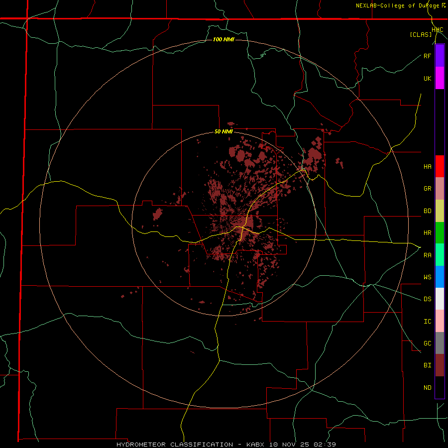Click the HR legend label
Image resolution: width=448 pixels, height=448 pixels.
427,233
